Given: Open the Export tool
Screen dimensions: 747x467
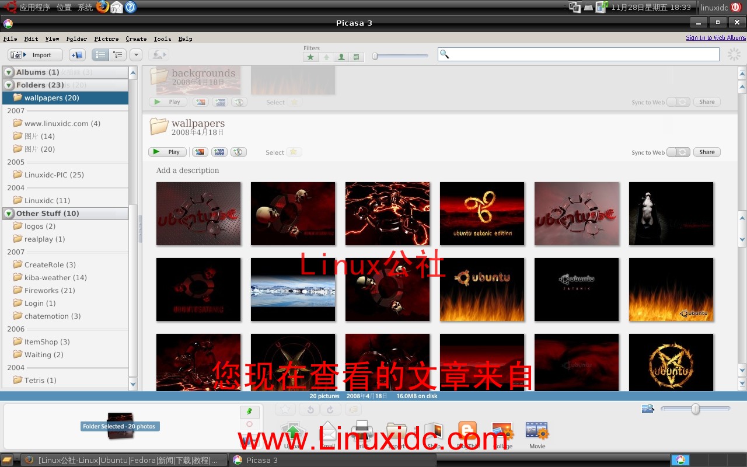Looking at the screenshot, I should [x=397, y=432].
